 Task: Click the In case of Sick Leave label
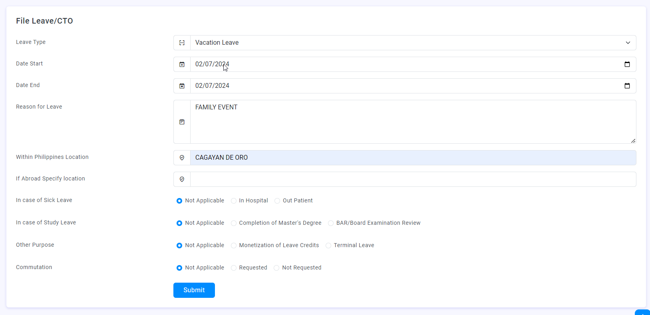coord(44,200)
